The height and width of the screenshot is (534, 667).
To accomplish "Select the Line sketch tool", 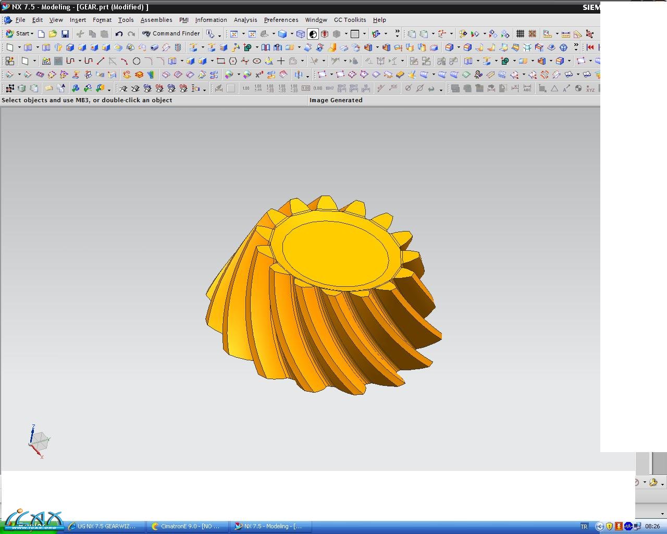I will [x=101, y=61].
